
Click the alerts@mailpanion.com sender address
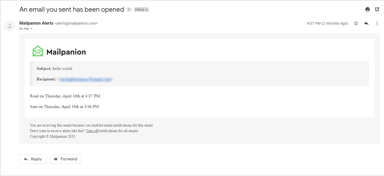click(x=76, y=23)
